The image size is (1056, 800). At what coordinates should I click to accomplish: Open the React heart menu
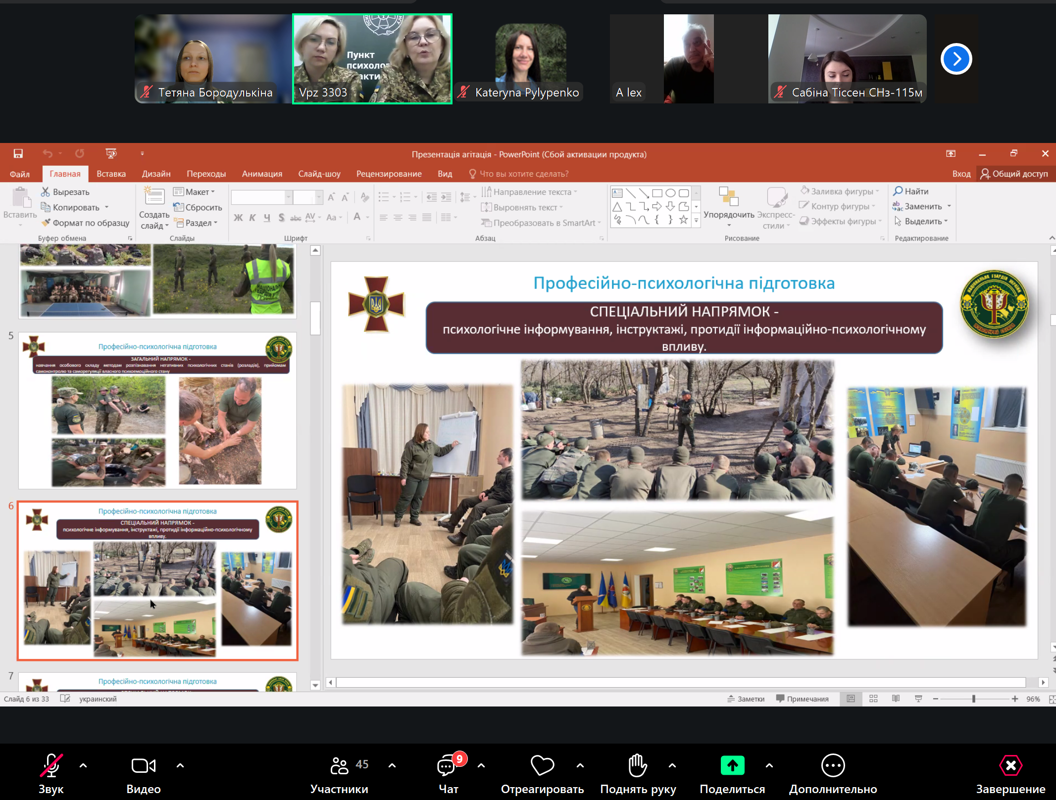pyautogui.click(x=542, y=766)
